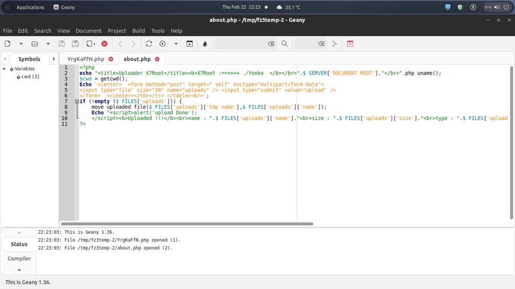Run or view the current file icon
Viewport: 515px width, 289px height.
point(189,43)
